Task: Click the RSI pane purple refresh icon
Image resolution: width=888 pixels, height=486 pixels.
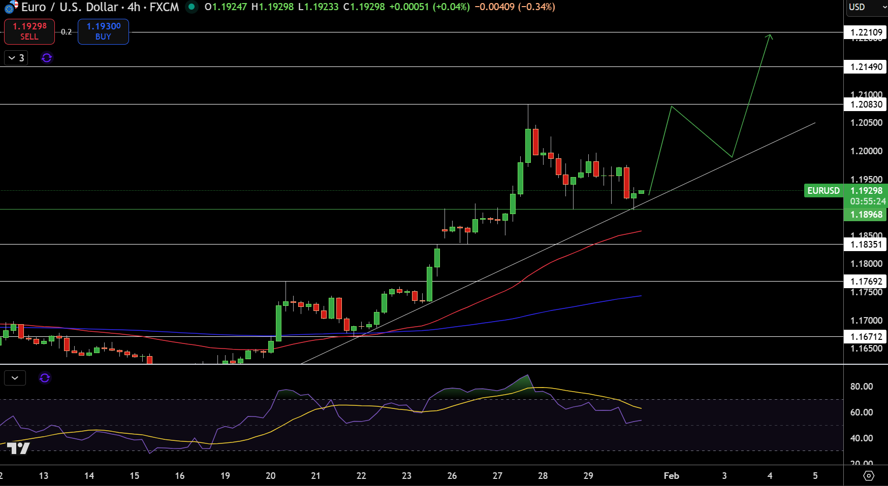Action: [45, 378]
